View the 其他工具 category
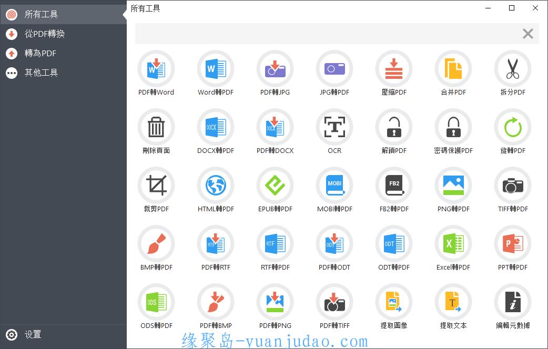This screenshot has width=548, height=349. [63, 73]
